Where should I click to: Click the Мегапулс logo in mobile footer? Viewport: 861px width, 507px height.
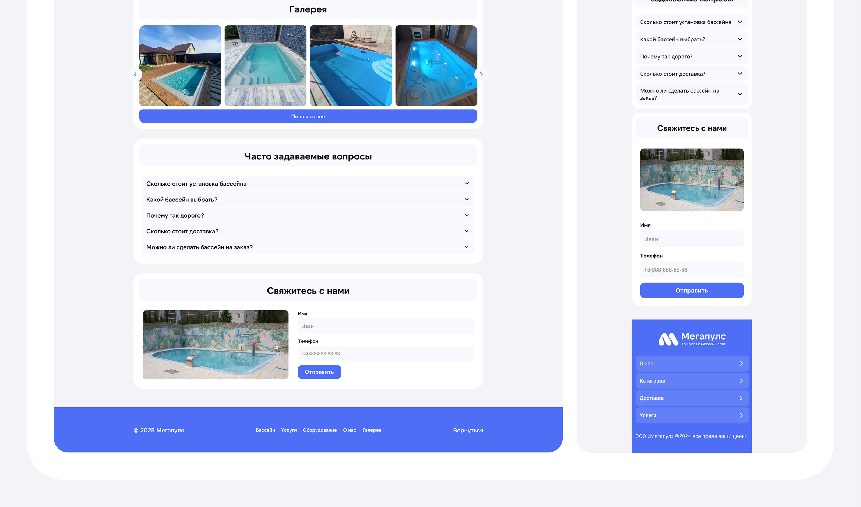pyautogui.click(x=692, y=339)
